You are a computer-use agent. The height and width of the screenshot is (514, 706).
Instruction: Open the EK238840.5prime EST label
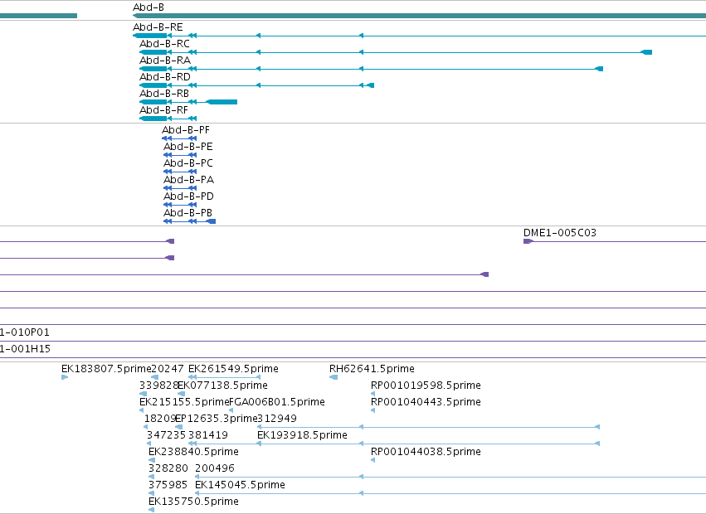click(x=193, y=452)
